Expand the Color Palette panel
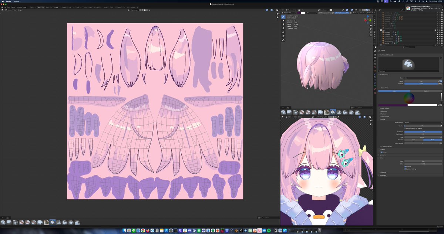 pyautogui.click(x=385, y=109)
